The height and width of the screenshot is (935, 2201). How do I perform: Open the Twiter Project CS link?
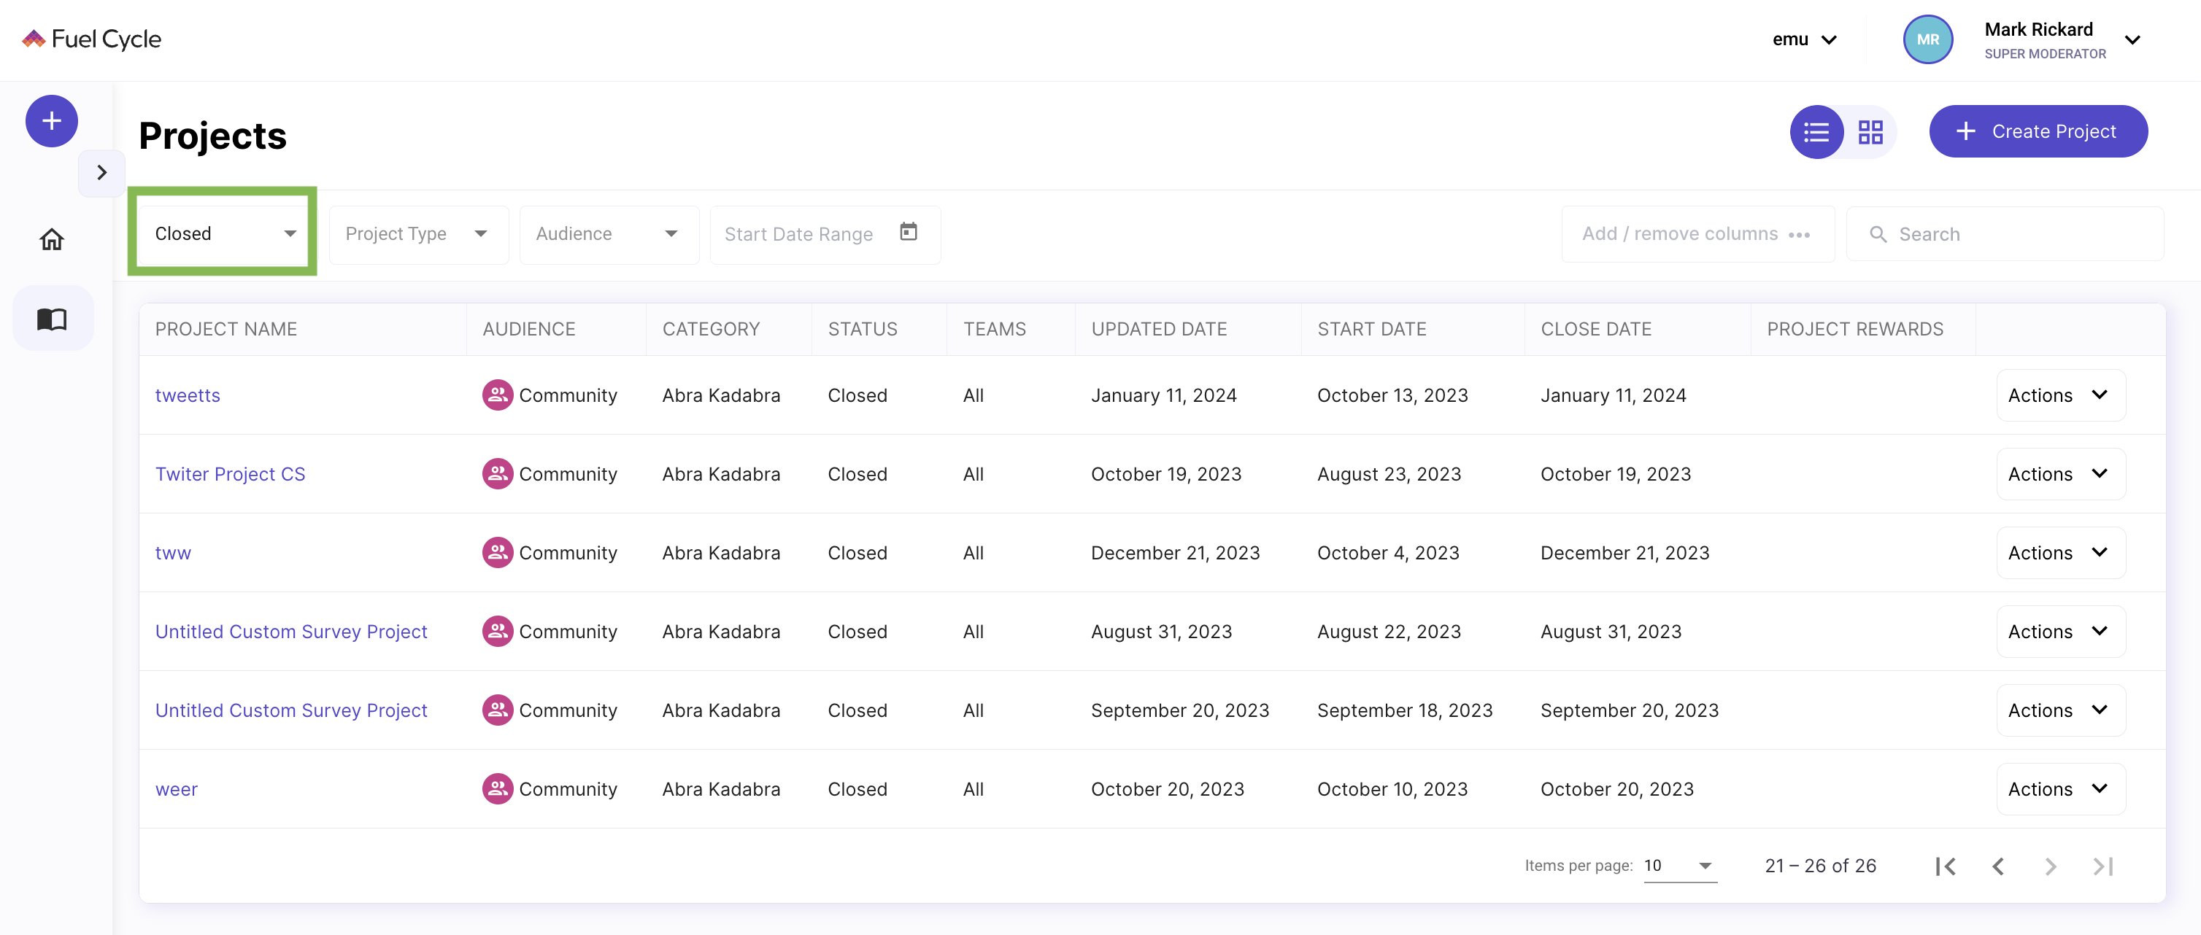coord(230,474)
